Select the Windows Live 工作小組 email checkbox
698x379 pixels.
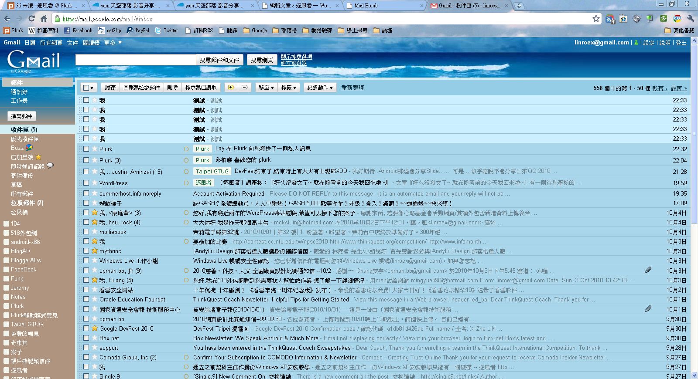pos(86,261)
